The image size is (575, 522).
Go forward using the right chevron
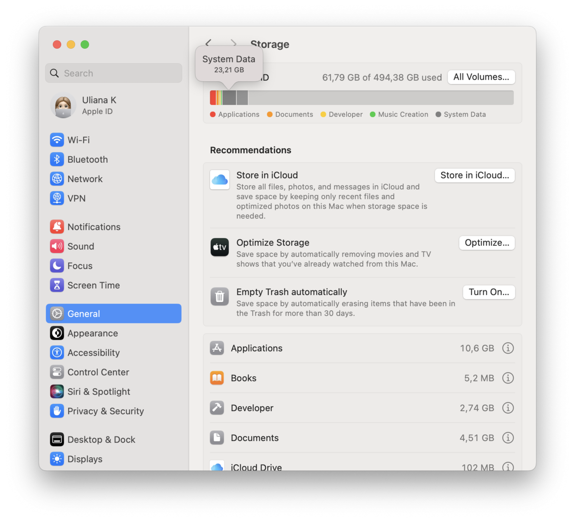[234, 44]
